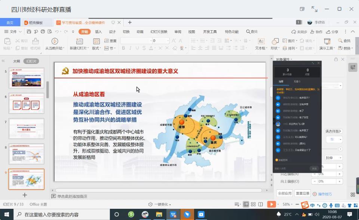Open the slide Layout (版式) dropdown
359x220 pixels.
coord(95,47)
